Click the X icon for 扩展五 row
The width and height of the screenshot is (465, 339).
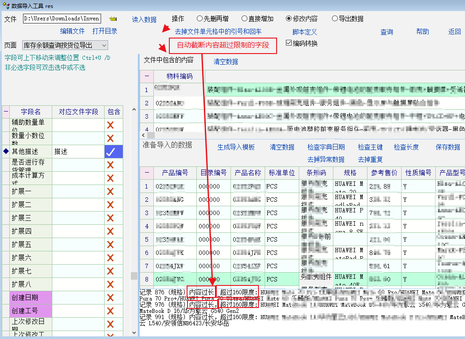click(x=110, y=245)
